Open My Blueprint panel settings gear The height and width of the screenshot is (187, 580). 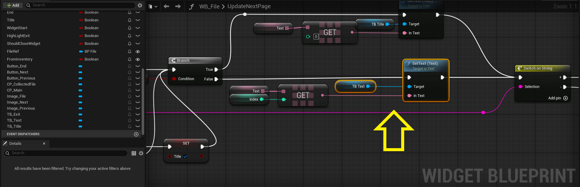(140, 5)
